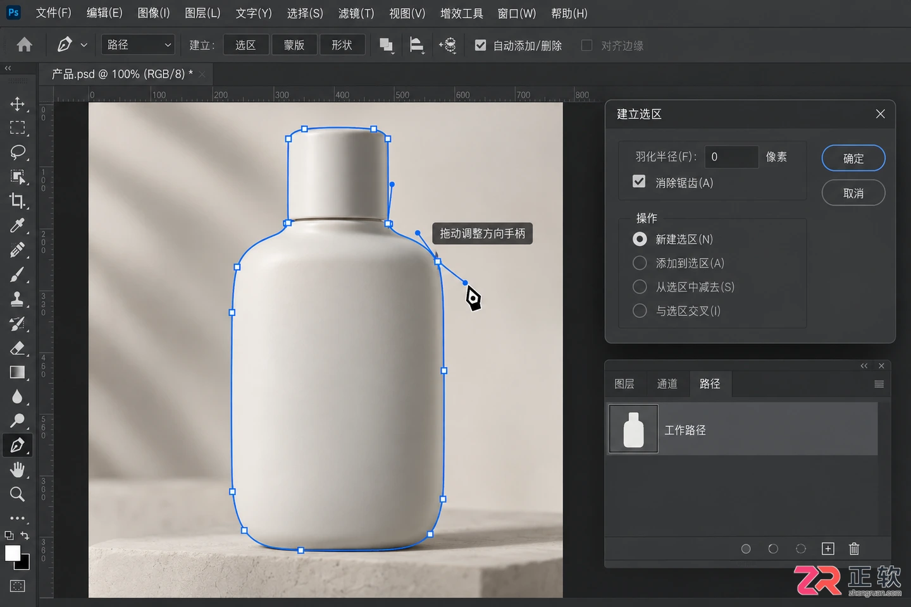911x607 pixels.
Task: Switch to the 通道 tab
Action: point(667,384)
